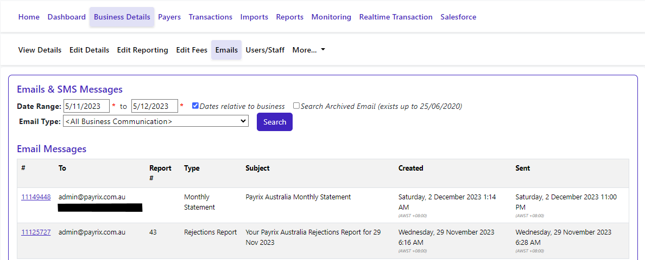Enable Search Archived Email checkbox

296,106
